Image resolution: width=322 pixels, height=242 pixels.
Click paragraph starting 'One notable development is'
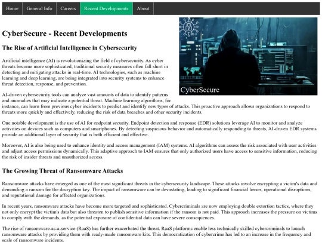tap(159, 128)
